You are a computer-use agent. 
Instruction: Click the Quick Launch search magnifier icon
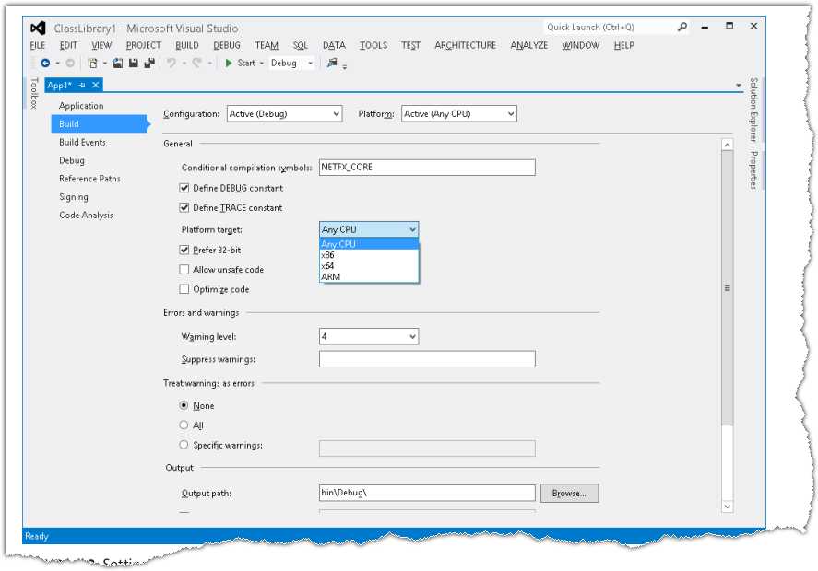[682, 27]
